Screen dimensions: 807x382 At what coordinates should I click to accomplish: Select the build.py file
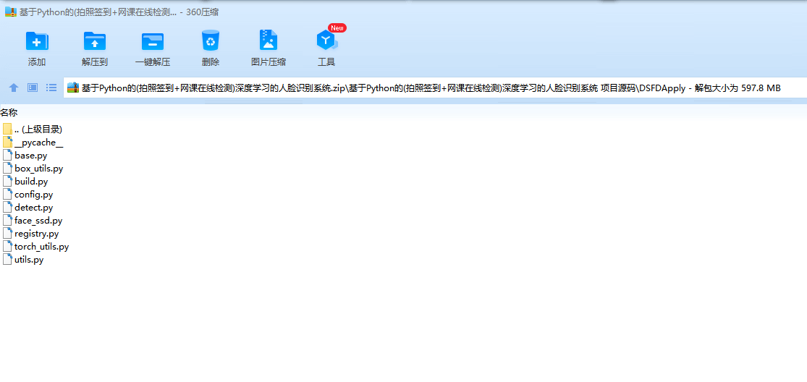[25, 182]
